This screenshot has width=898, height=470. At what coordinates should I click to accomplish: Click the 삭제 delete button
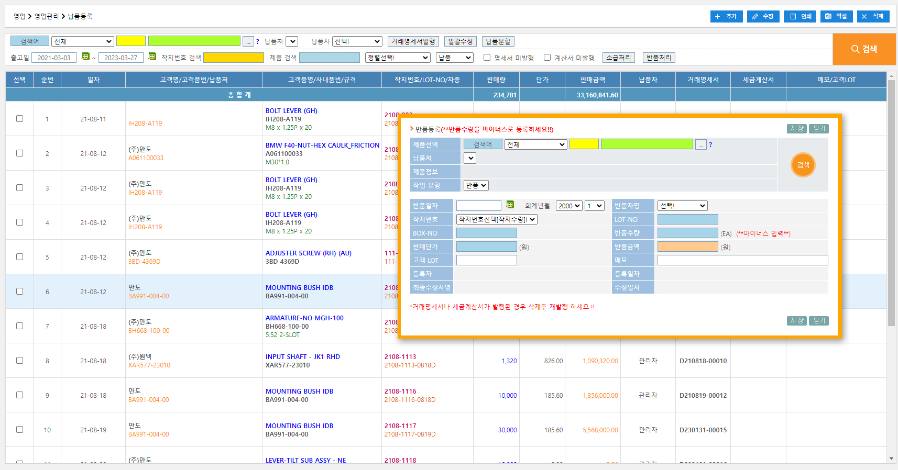click(x=873, y=16)
